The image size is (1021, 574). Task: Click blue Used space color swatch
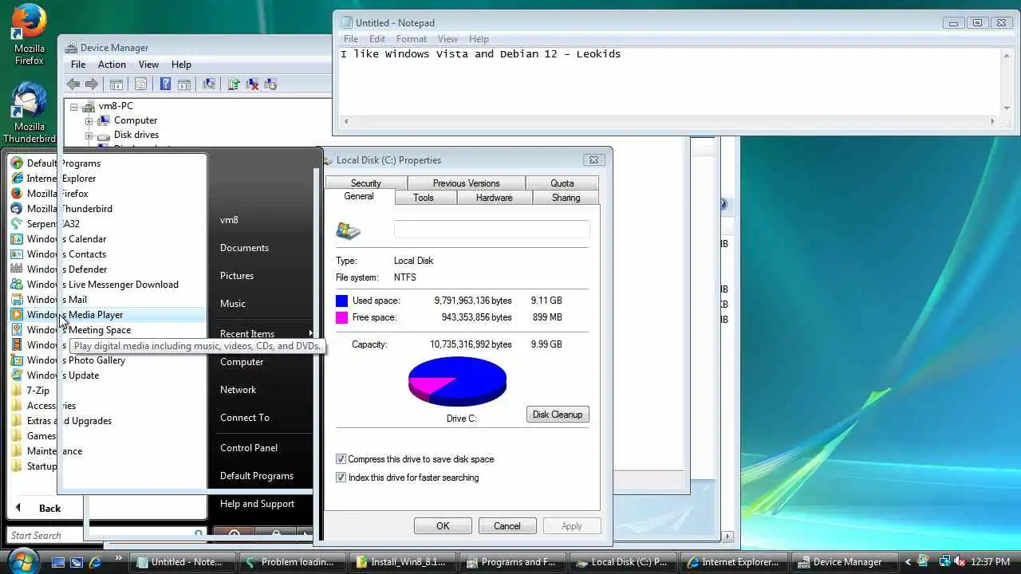(341, 301)
